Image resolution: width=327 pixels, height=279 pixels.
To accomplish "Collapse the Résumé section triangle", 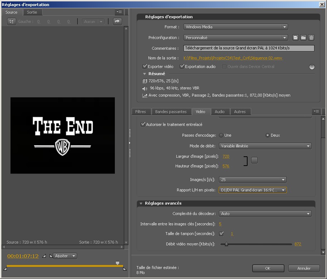I will (144, 74).
